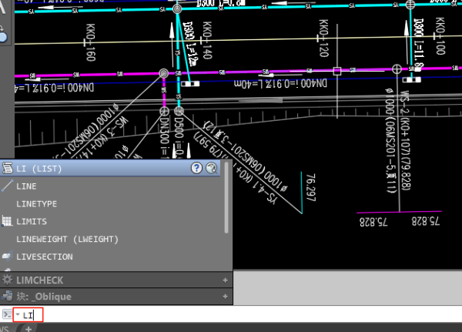Select LIVESECTION command suggestion
This screenshot has width=462, height=332.
[x=45, y=257]
